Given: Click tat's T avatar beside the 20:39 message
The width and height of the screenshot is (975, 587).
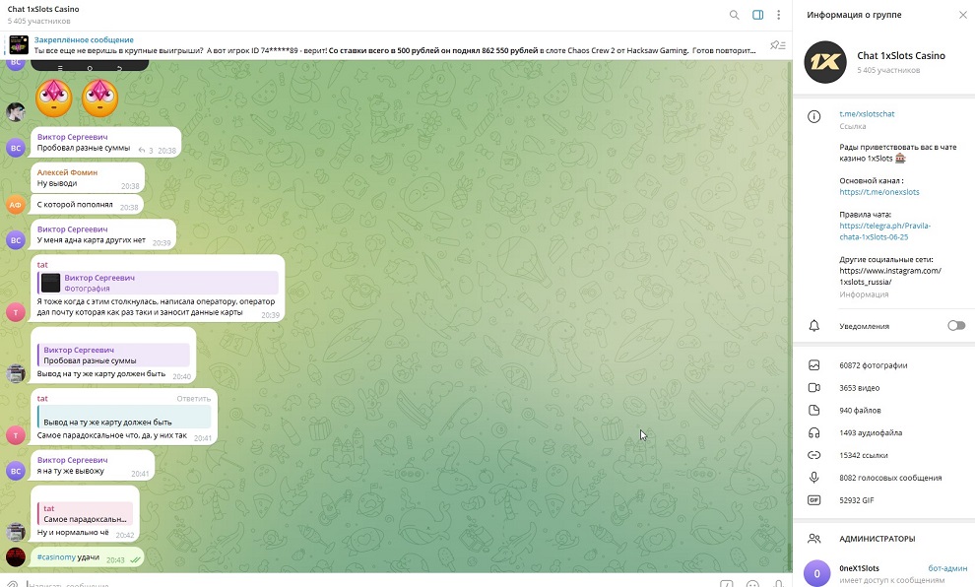Looking at the screenshot, I should [16, 312].
